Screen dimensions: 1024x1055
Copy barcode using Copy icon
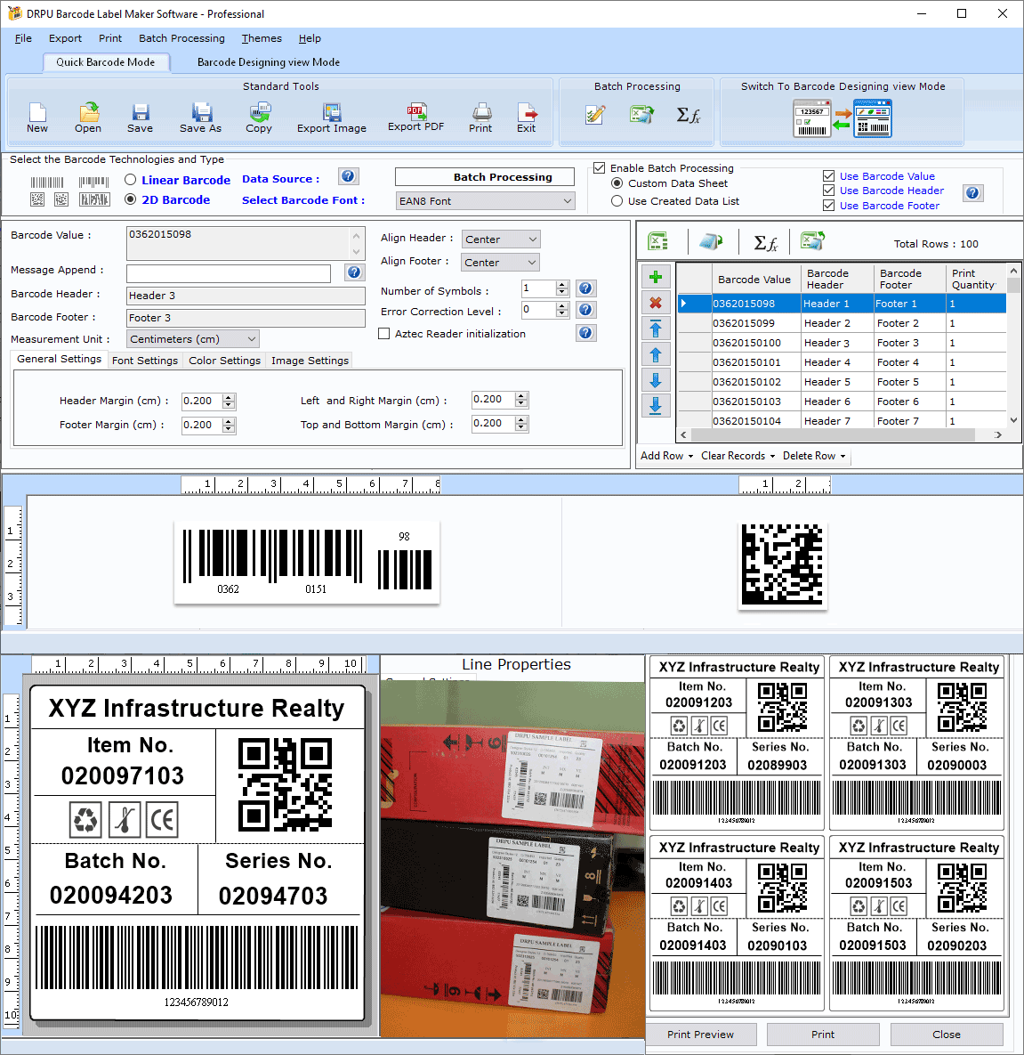point(259,117)
